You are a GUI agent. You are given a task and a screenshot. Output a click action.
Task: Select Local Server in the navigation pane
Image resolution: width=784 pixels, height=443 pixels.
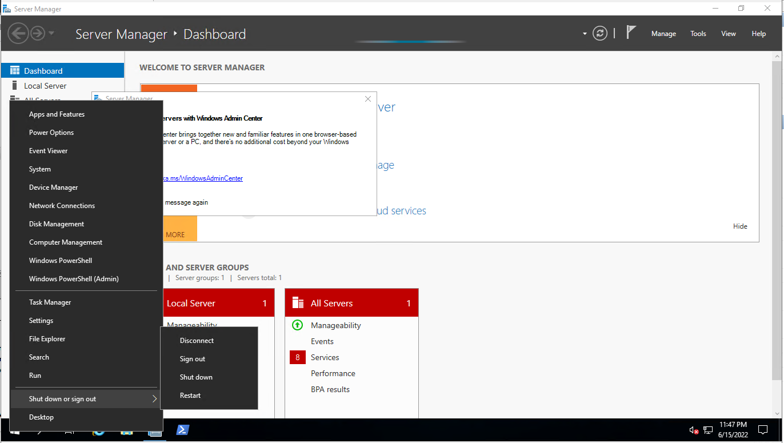coord(62,86)
